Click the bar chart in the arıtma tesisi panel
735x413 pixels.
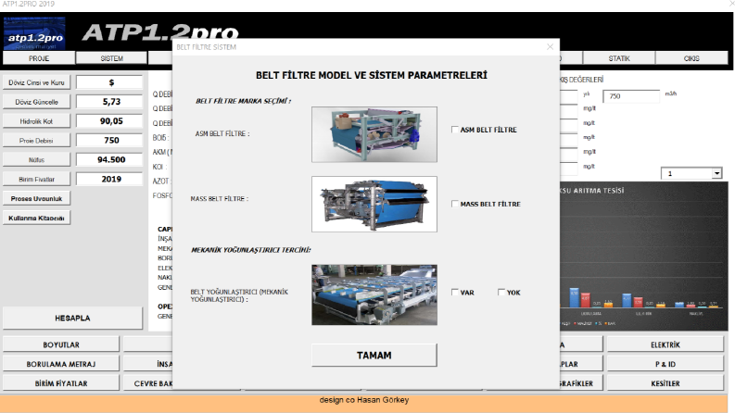click(643, 257)
